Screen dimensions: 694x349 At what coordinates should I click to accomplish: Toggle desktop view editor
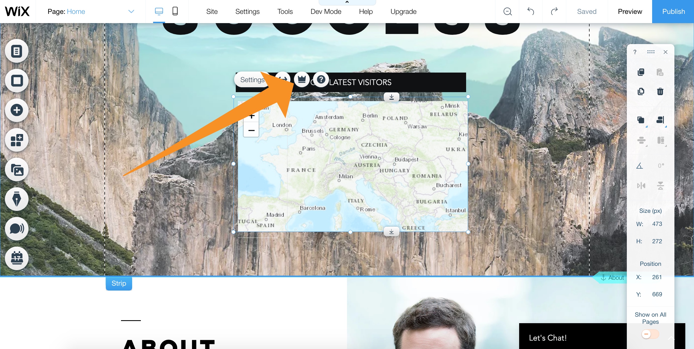click(x=159, y=11)
